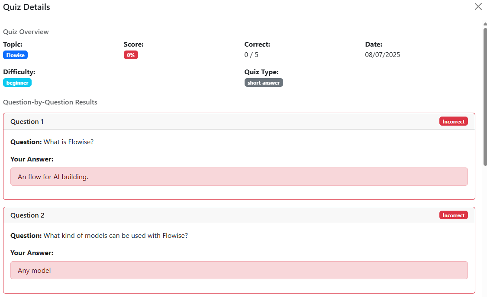This screenshot has height=297, width=487.
Task: Click the beginner difficulty badge
Action: click(17, 83)
